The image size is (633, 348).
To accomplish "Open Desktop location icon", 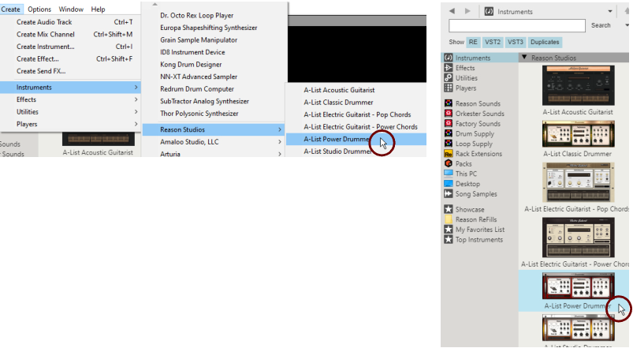I will click(448, 184).
